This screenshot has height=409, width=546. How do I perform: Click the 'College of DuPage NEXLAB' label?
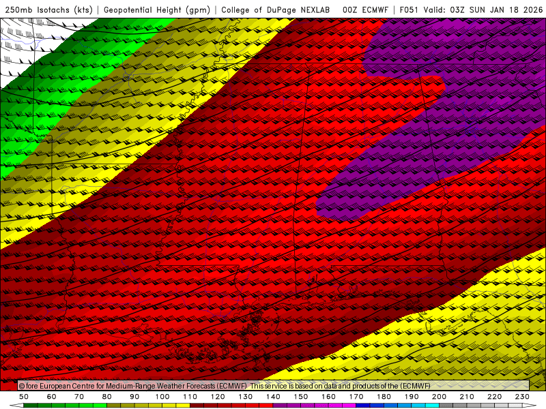pyautogui.click(x=276, y=10)
